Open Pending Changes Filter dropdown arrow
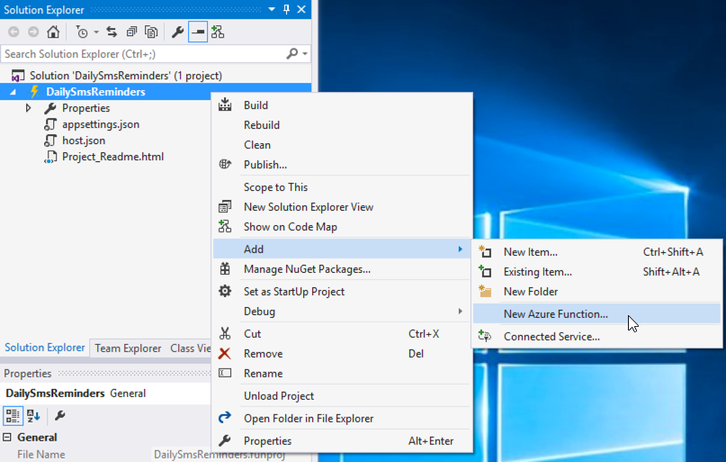 (96, 32)
